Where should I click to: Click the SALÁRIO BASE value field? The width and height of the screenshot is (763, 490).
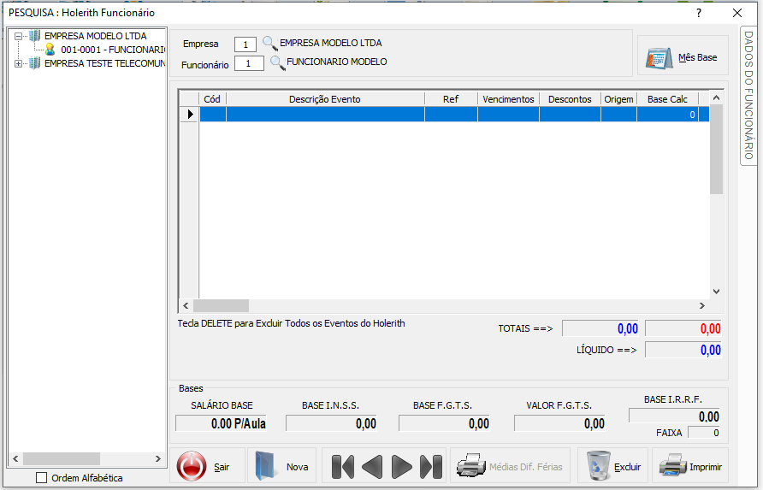pos(222,423)
